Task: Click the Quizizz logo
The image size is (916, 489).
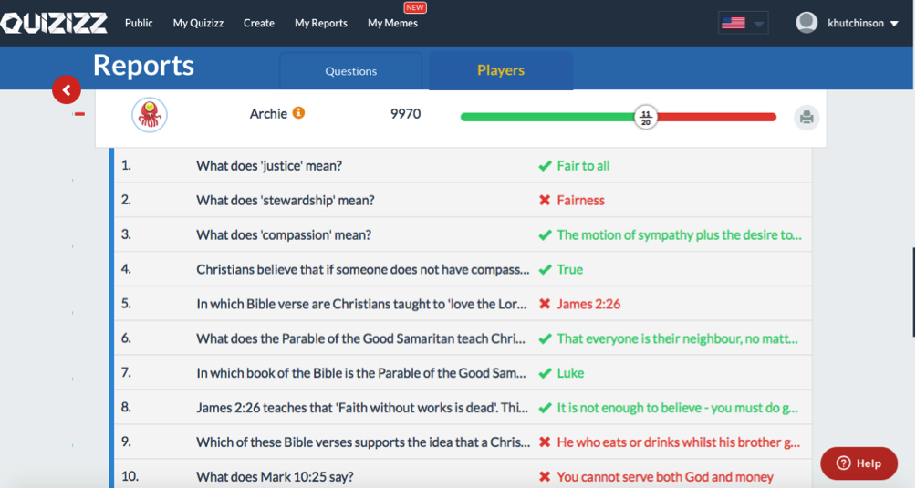Action: tap(54, 23)
